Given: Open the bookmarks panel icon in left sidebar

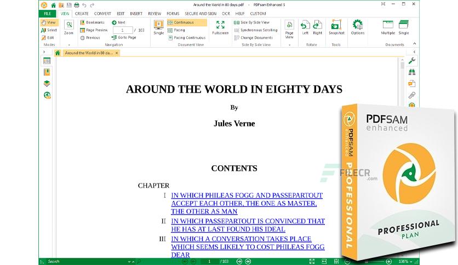Looking at the screenshot, I should click(x=47, y=72).
